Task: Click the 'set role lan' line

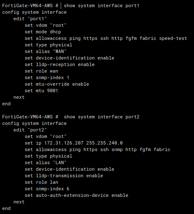Action: tap(41, 182)
